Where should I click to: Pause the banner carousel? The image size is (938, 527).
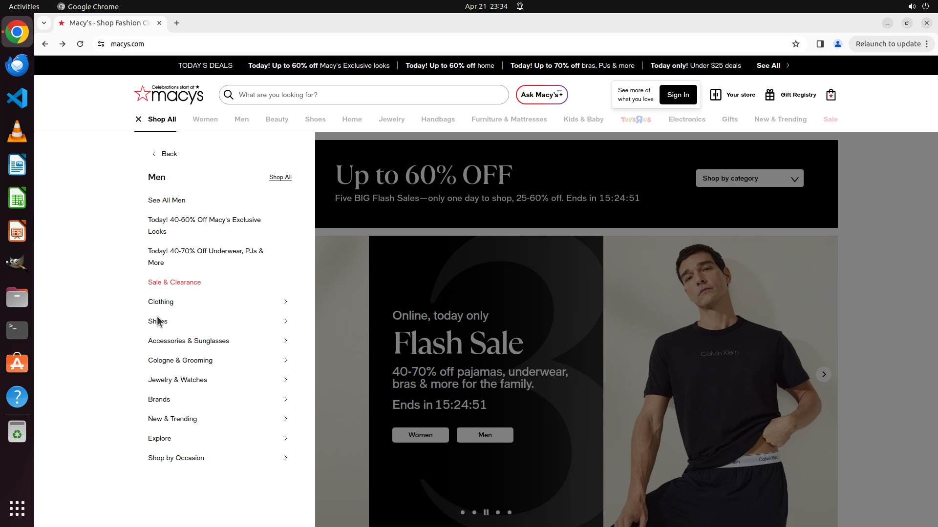(486, 512)
